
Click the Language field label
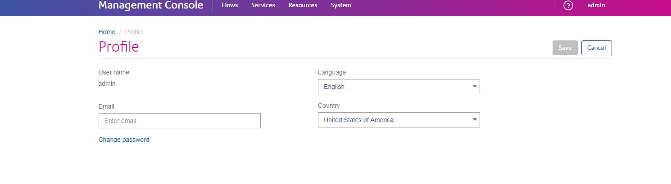tap(332, 72)
